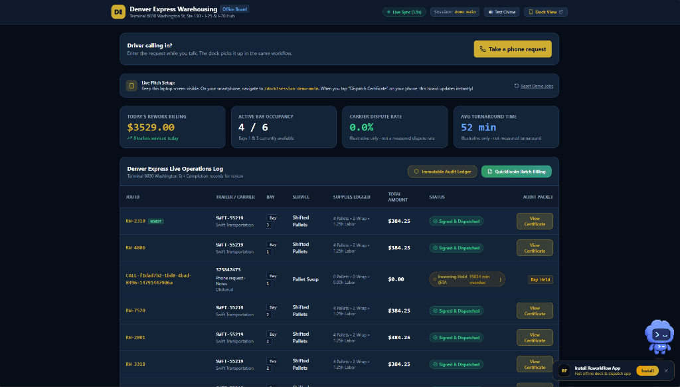The height and width of the screenshot is (387, 680).
Task: Click the RF ReworkFlow app icon
Action: 564,370
